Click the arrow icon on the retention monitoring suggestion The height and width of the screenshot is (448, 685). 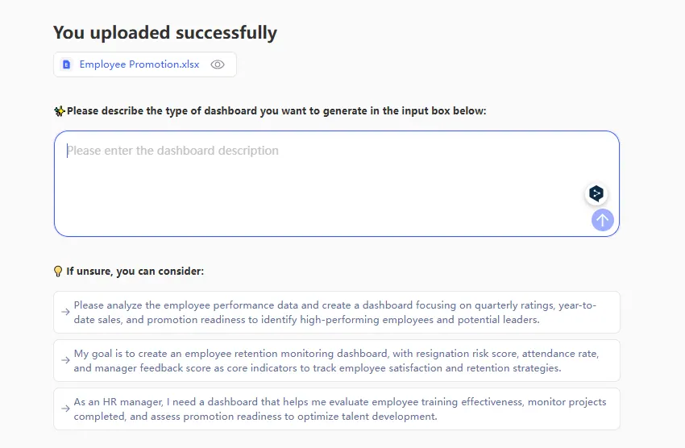click(x=65, y=361)
